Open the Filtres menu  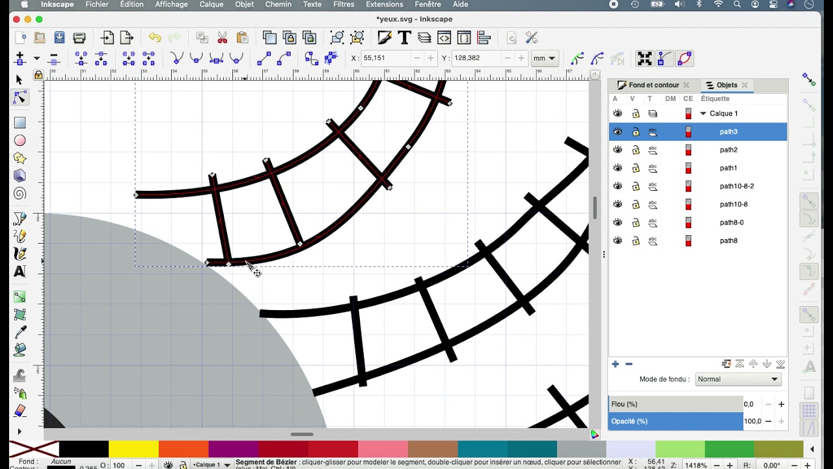(x=344, y=5)
